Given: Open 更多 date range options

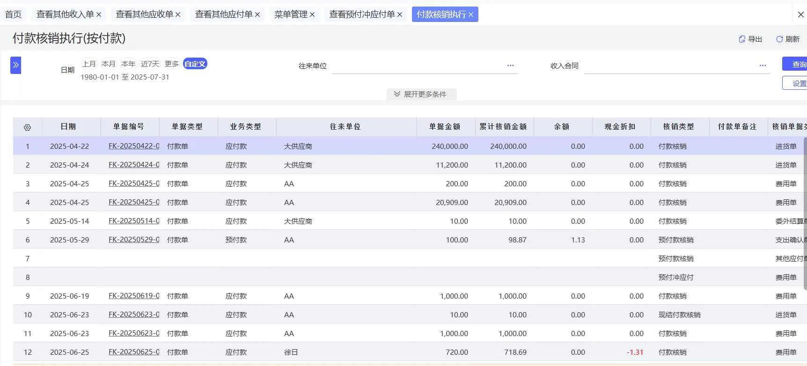Looking at the screenshot, I should pos(172,64).
